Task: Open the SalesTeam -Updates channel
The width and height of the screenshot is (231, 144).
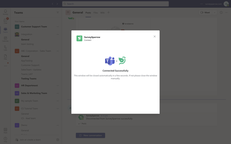Action: (31, 70)
